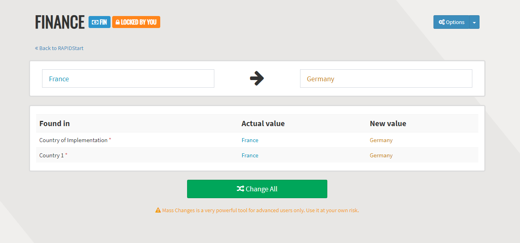Image resolution: width=520 pixels, height=243 pixels.
Task: Focus the France source value field
Action: [128, 78]
